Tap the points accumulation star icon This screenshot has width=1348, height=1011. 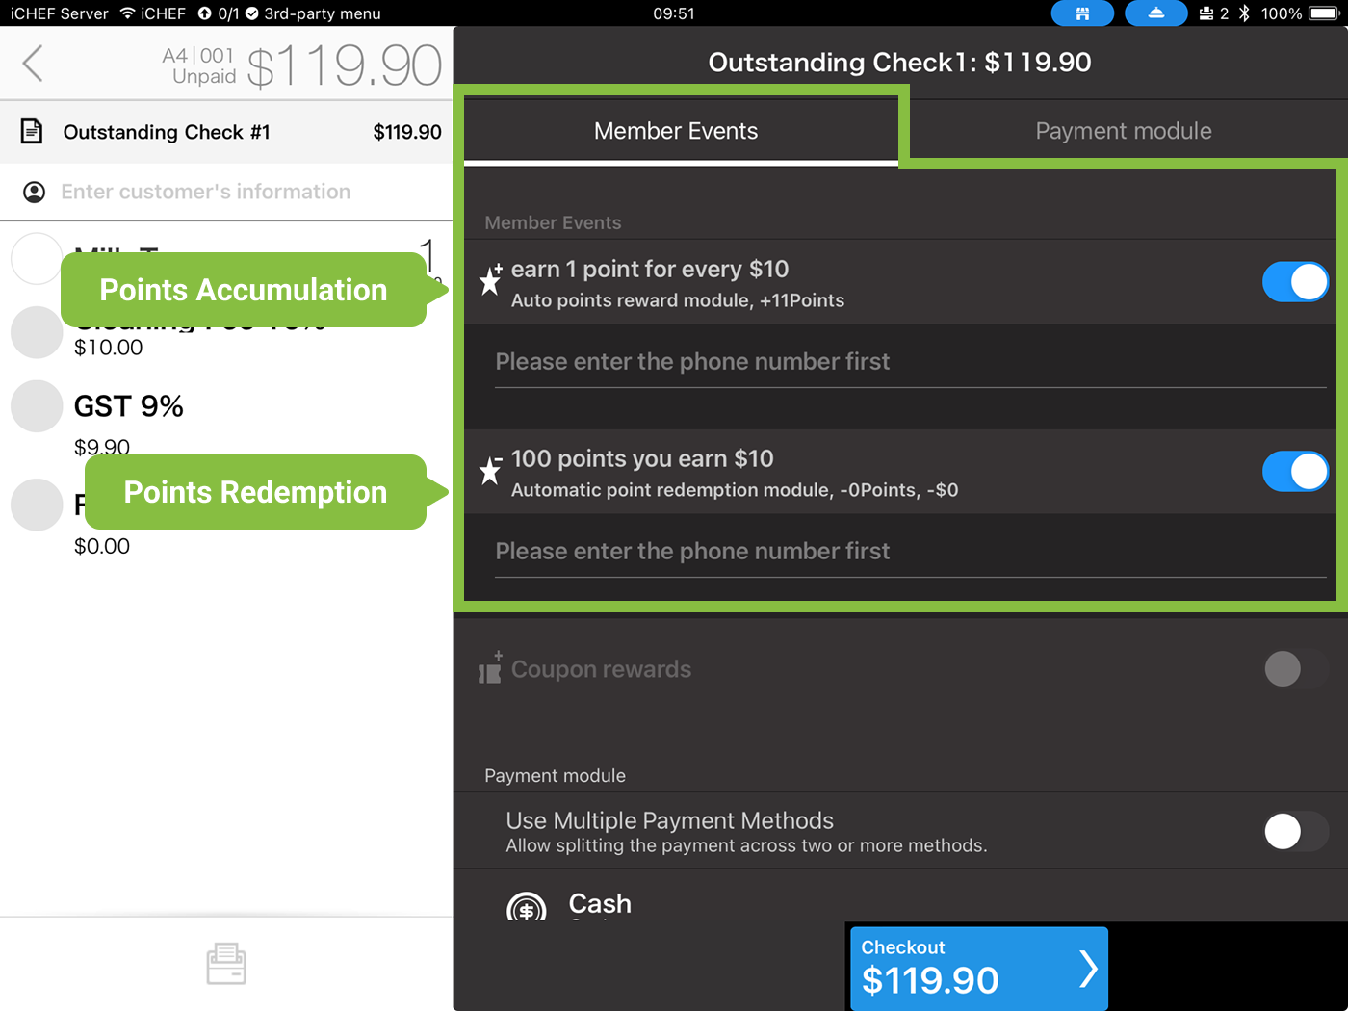tap(490, 280)
